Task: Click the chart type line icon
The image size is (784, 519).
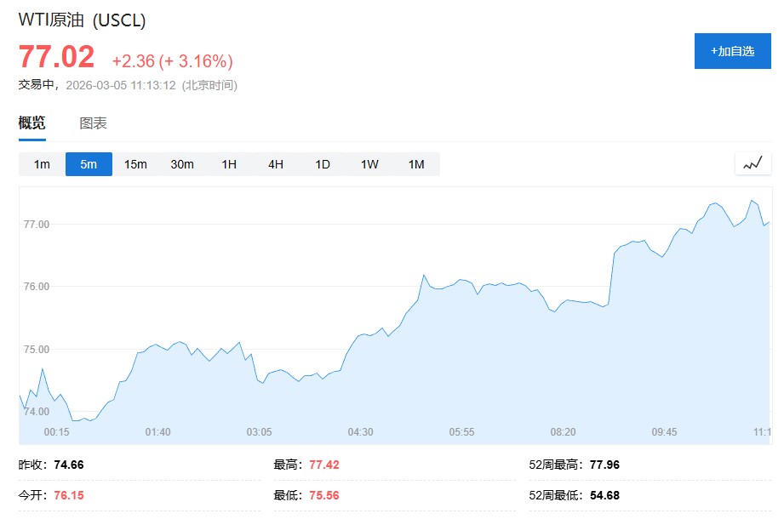Action: tap(753, 163)
